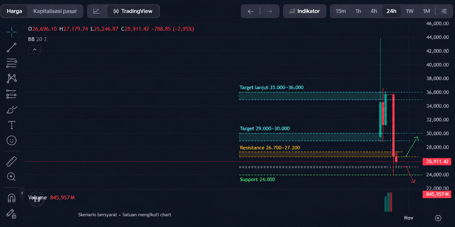
Task: Open the long/short position forecasting tool
Action: click(12, 94)
